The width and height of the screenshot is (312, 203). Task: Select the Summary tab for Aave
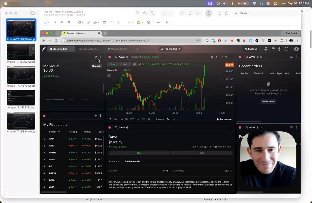coord(114,161)
